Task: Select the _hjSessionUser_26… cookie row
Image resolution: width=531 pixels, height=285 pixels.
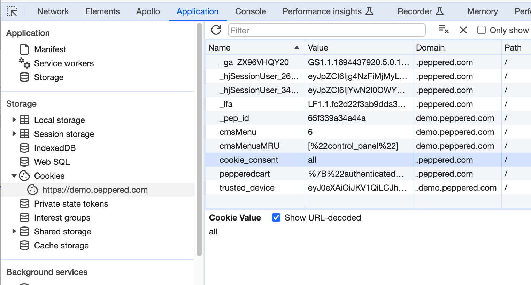Action: tap(368, 76)
